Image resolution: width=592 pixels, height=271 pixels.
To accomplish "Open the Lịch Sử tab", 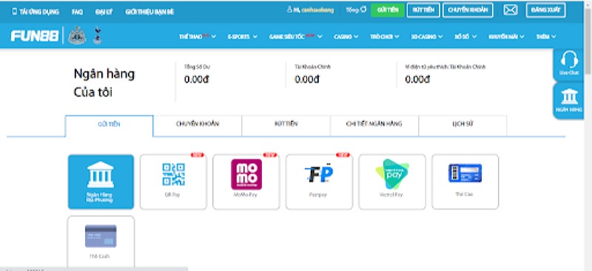I will (x=462, y=124).
